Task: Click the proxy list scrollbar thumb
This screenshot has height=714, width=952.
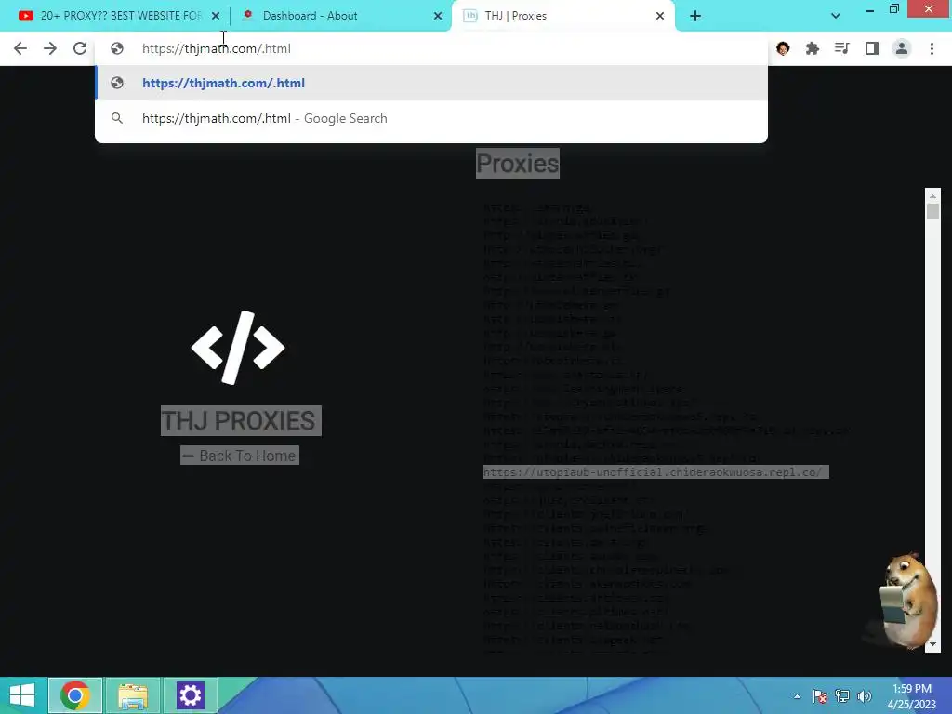Action: (932, 212)
